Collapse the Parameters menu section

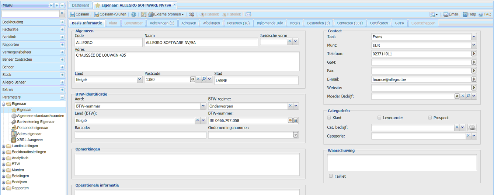62,97
